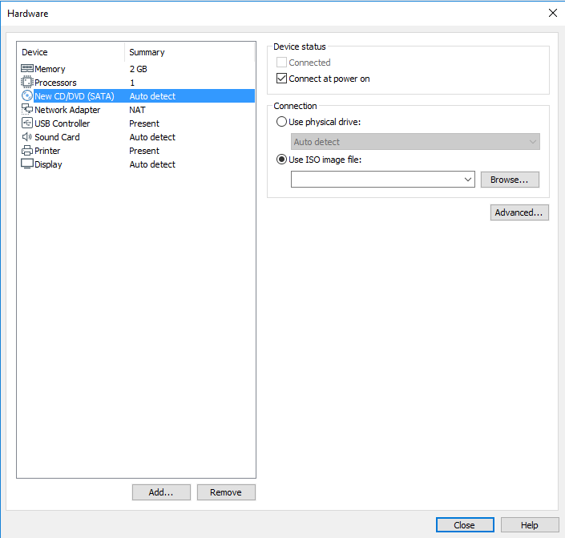Open Help for hardware settings
The width and height of the screenshot is (565, 538).
click(529, 525)
